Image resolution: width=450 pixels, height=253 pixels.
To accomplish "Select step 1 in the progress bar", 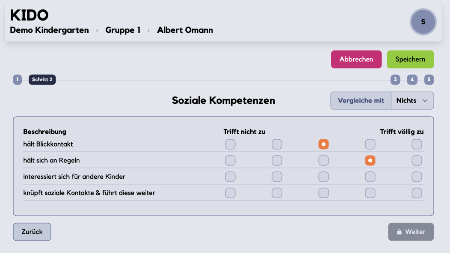I will pyautogui.click(x=17, y=79).
